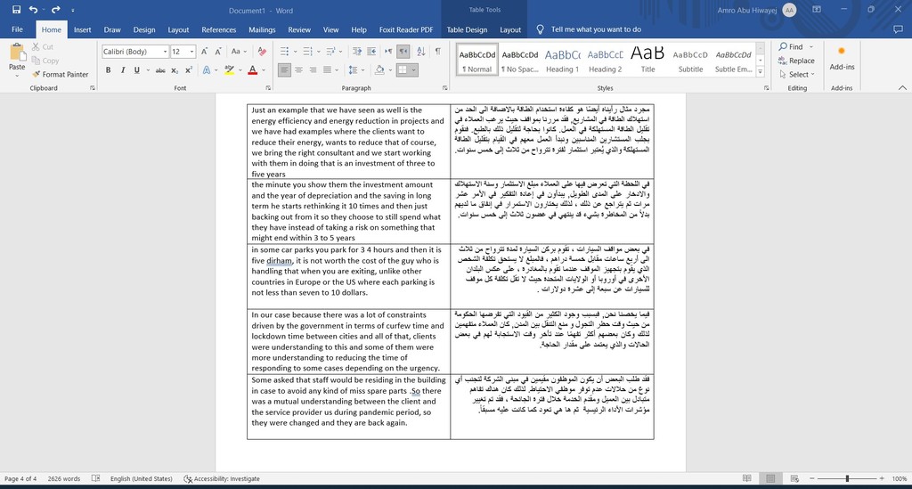Open the borders dropdown arrow

point(414,70)
